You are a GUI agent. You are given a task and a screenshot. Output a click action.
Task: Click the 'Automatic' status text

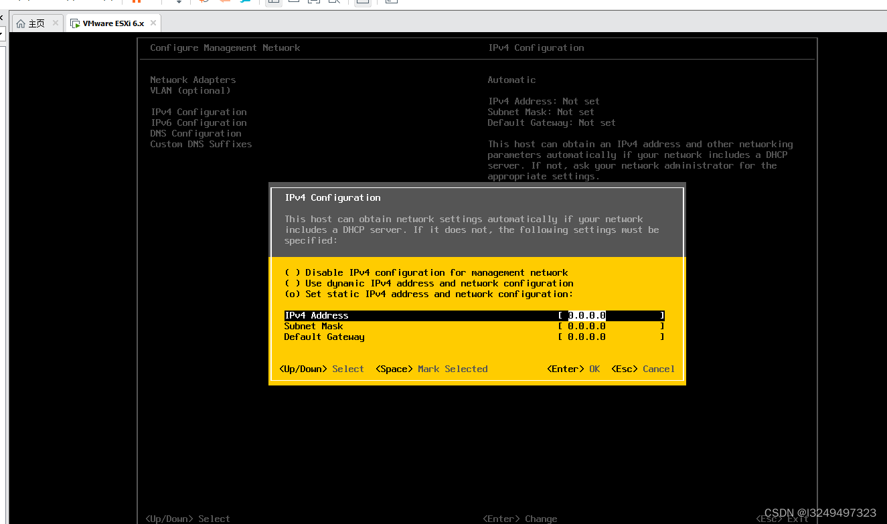[x=511, y=80]
